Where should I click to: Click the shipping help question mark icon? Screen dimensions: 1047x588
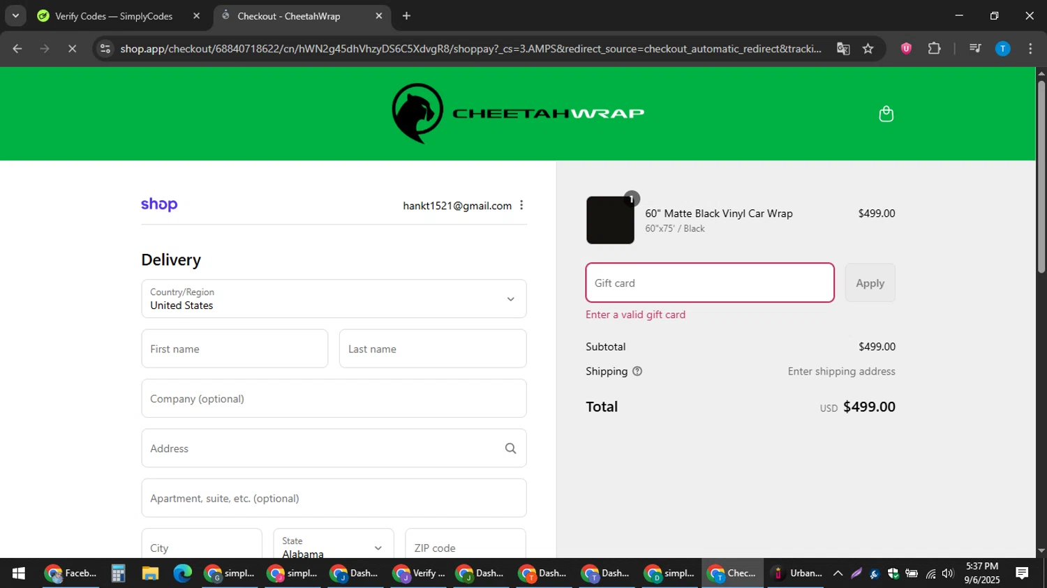(x=637, y=371)
